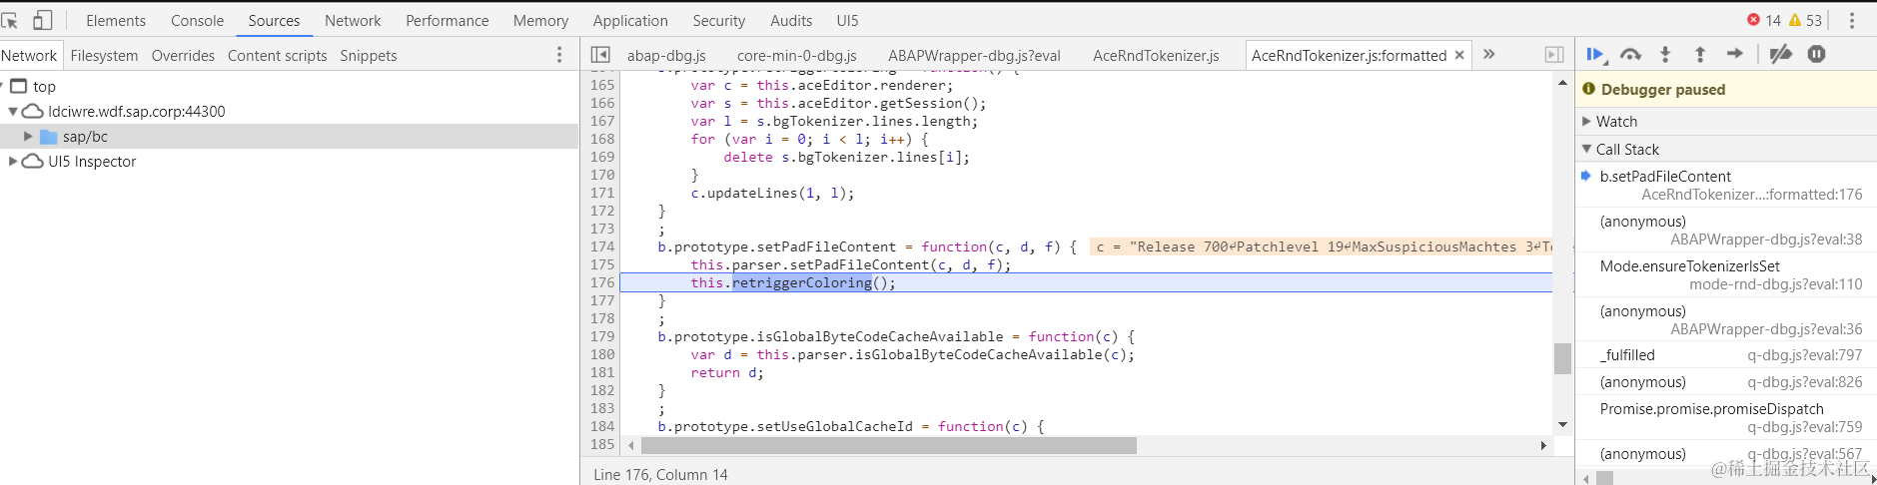1877x485 pixels.
Task: Open the q-dbg.js?eval:826 location link
Action: pyautogui.click(x=1804, y=382)
